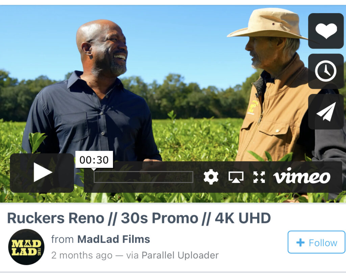The width and height of the screenshot is (346, 273).
Task: Follow MadLad Films
Action: tap(316, 242)
